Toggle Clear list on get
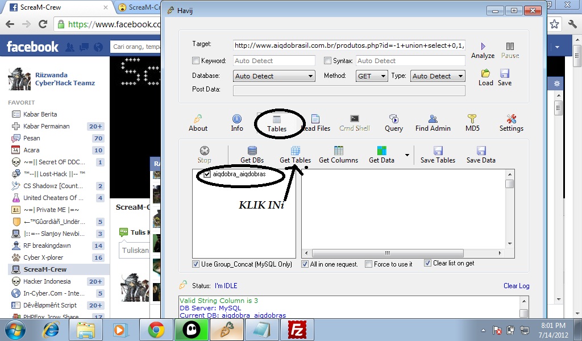This screenshot has height=341, width=582. click(x=427, y=263)
